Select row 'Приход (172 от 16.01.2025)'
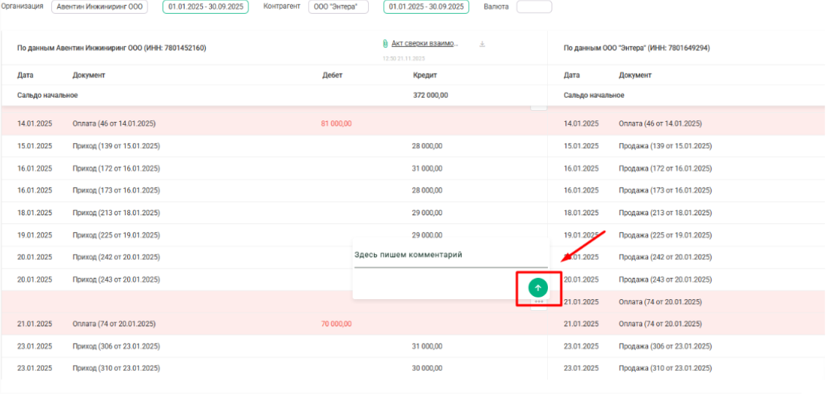This screenshot has height=394, width=827. click(x=116, y=169)
